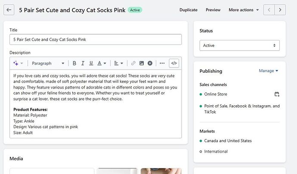Open the Paragraph style dropdown

pos(48,63)
